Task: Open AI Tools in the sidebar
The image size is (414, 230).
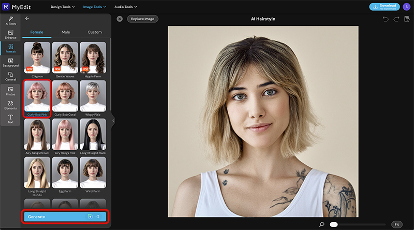Action: 10,21
